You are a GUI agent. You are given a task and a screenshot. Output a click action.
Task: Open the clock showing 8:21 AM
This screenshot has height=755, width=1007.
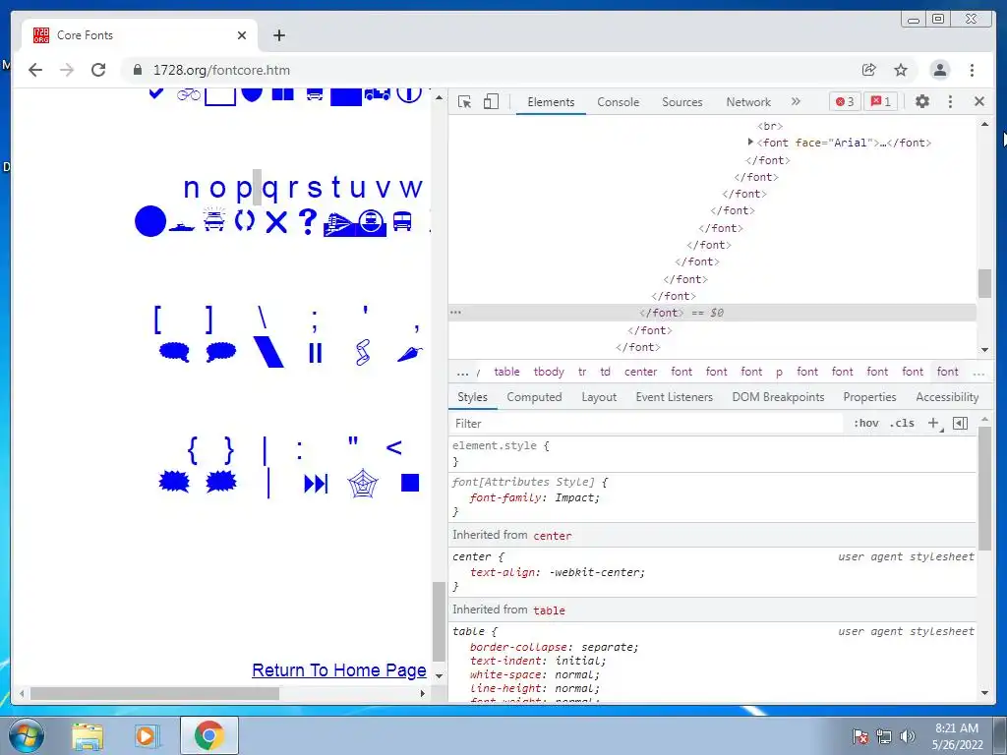point(957,736)
